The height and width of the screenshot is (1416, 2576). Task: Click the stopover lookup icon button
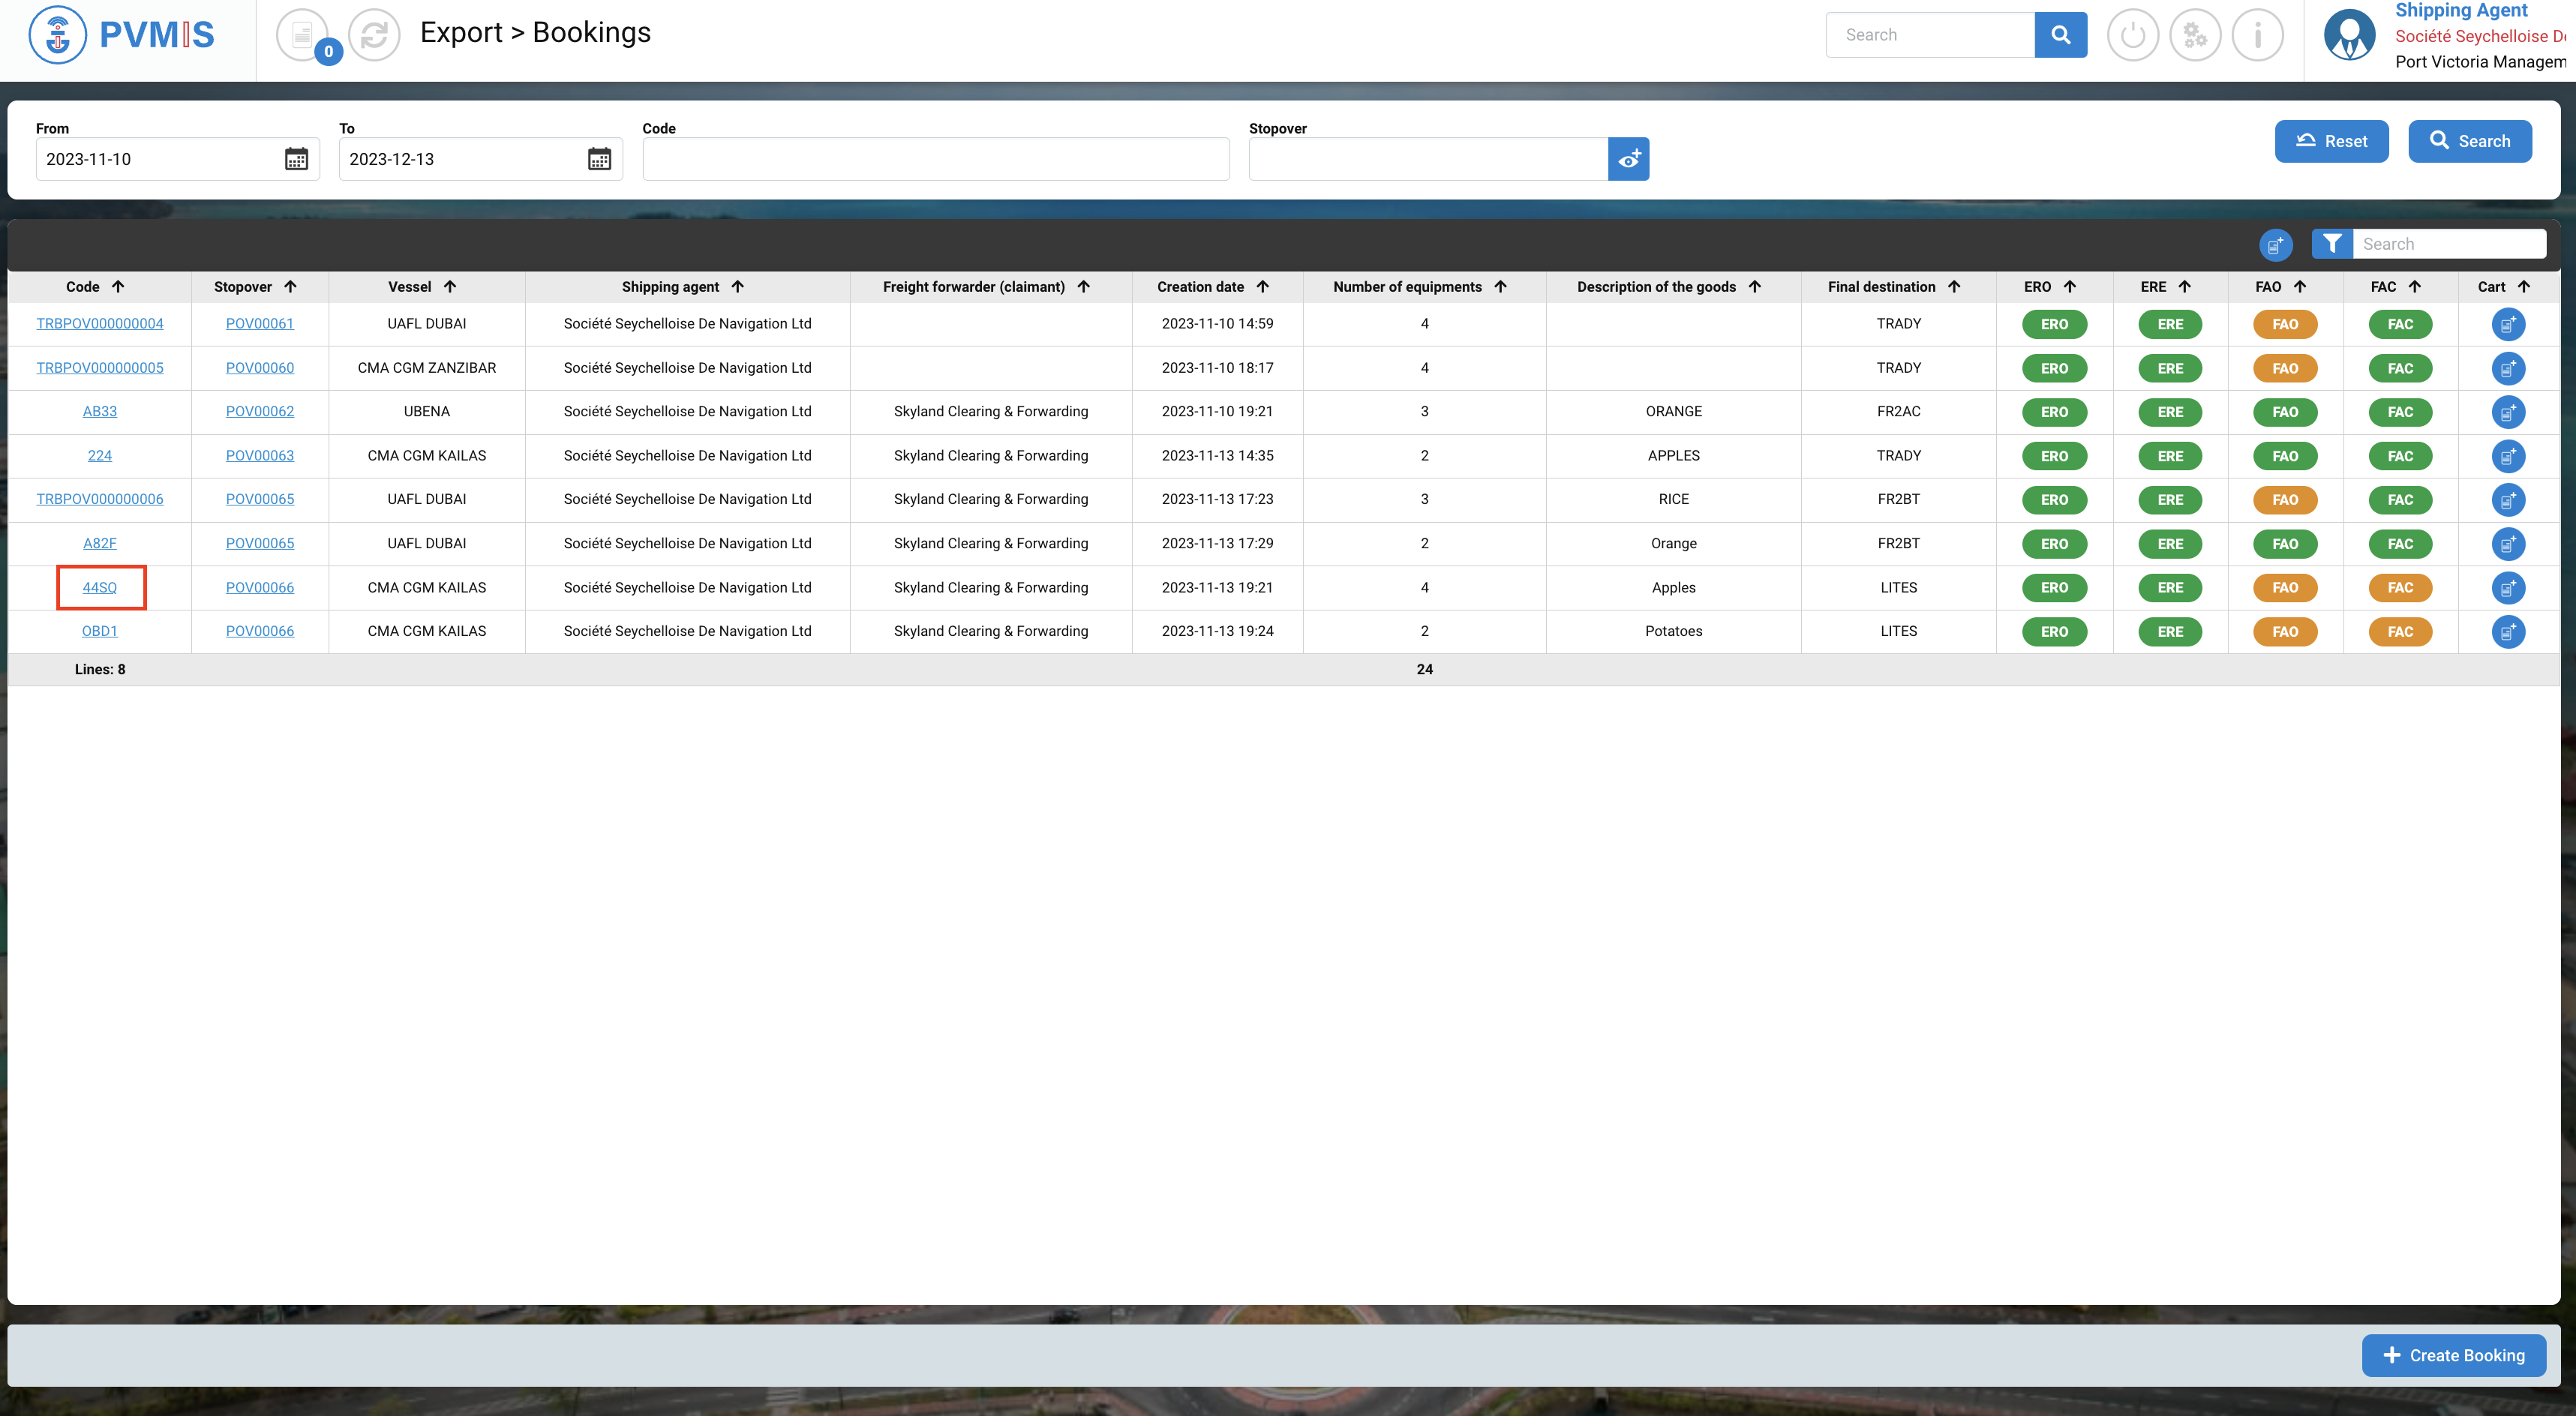click(1628, 159)
